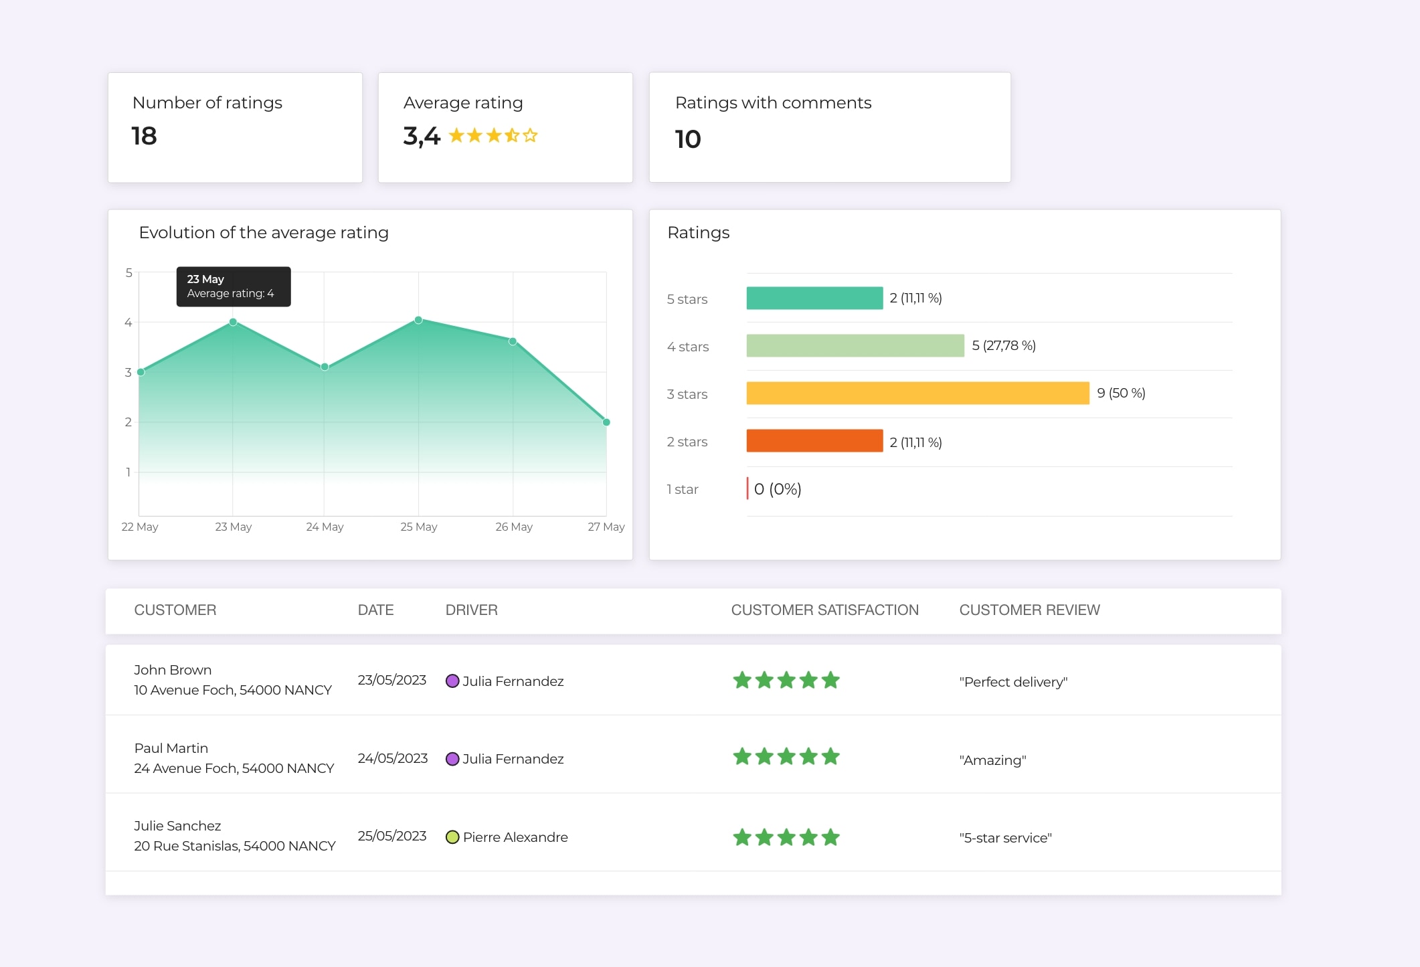Click the 23 May data point on the chart
The width and height of the screenshot is (1420, 967).
232,322
